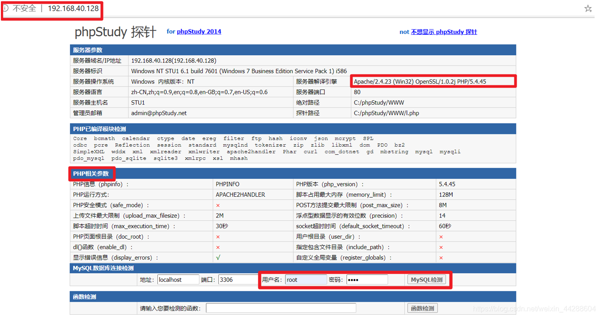Click the green check for display_errors
The width and height of the screenshot is (600, 317).
tap(218, 257)
